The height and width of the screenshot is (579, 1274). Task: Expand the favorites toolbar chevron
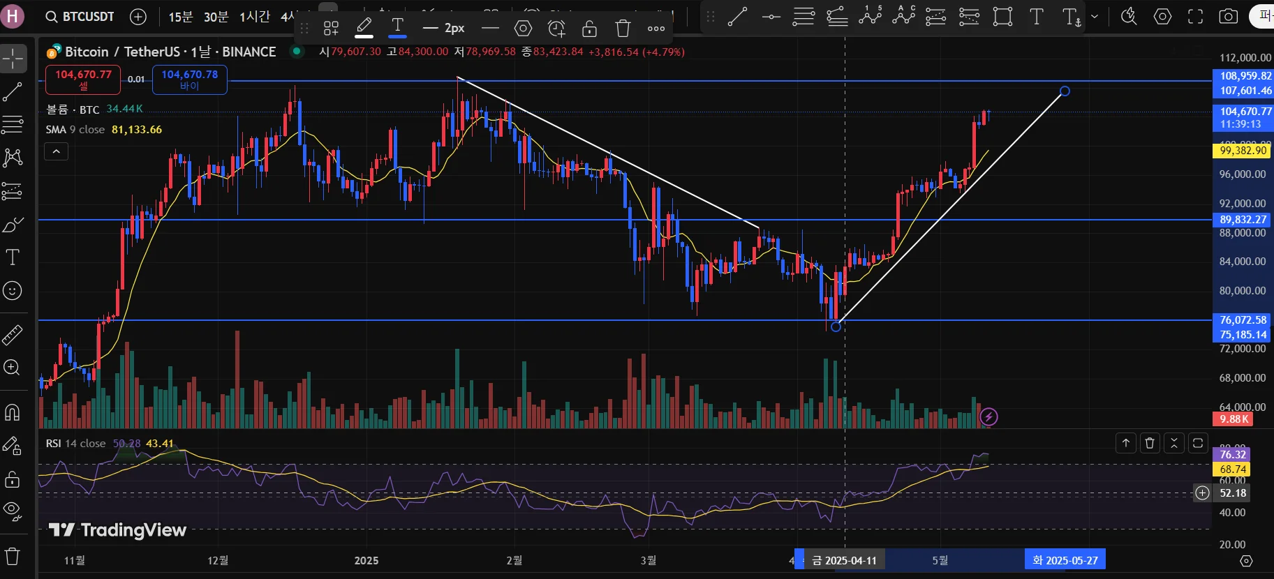(1095, 17)
